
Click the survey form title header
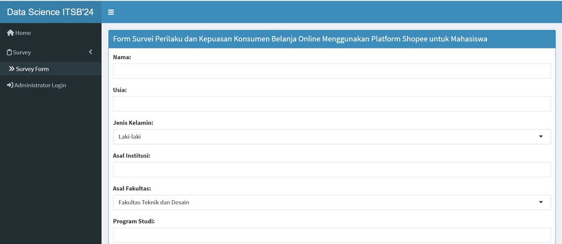tap(300, 39)
